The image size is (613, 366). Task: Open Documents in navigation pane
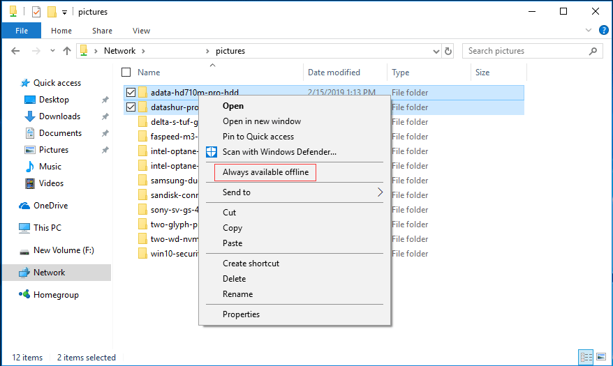click(x=60, y=133)
